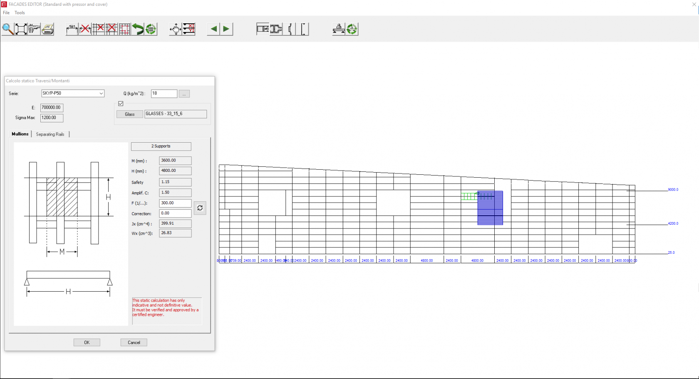Enable the checkbox above the Glass button

[x=121, y=104]
